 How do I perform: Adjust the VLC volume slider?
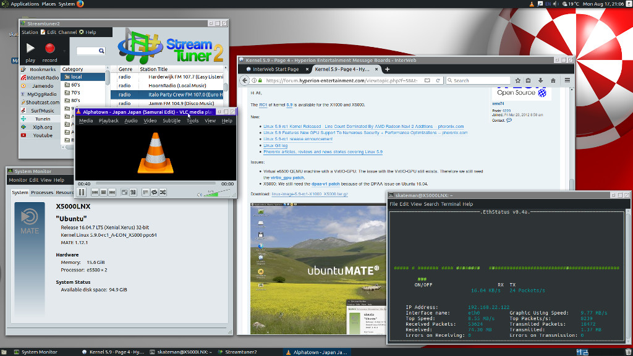tap(216, 193)
